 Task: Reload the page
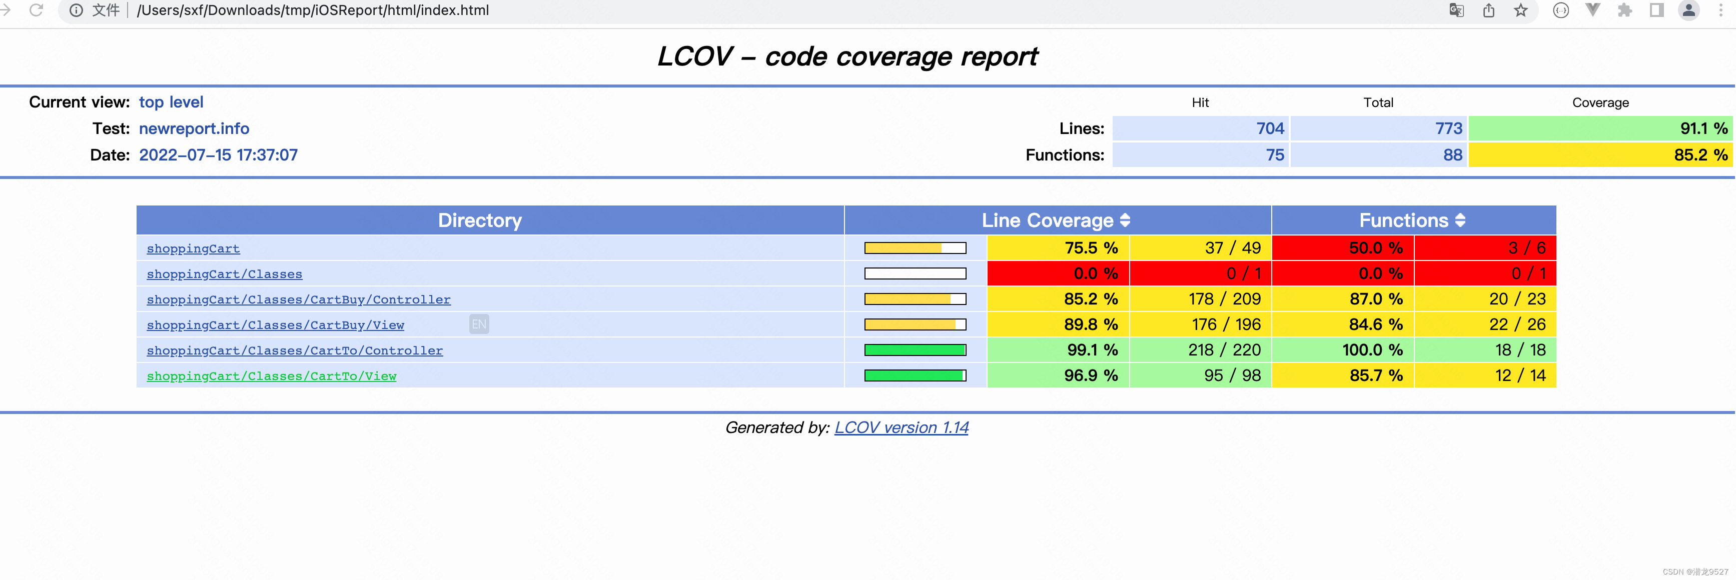pos(37,10)
